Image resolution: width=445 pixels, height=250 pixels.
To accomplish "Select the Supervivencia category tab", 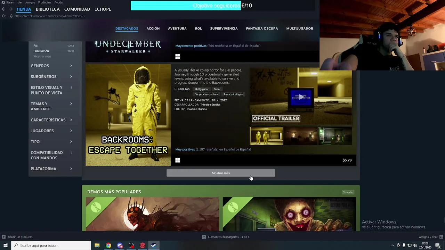I will tap(224, 28).
